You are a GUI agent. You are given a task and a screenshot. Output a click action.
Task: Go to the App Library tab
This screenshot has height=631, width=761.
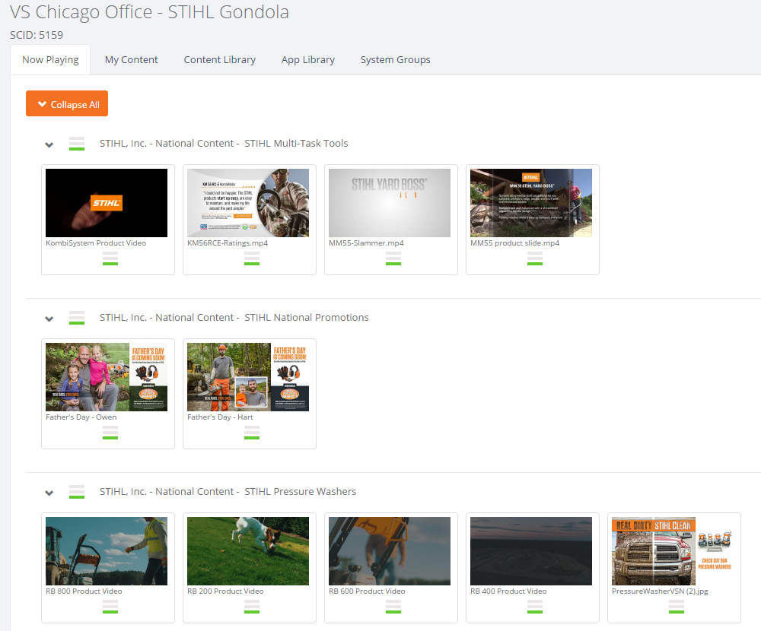[308, 59]
